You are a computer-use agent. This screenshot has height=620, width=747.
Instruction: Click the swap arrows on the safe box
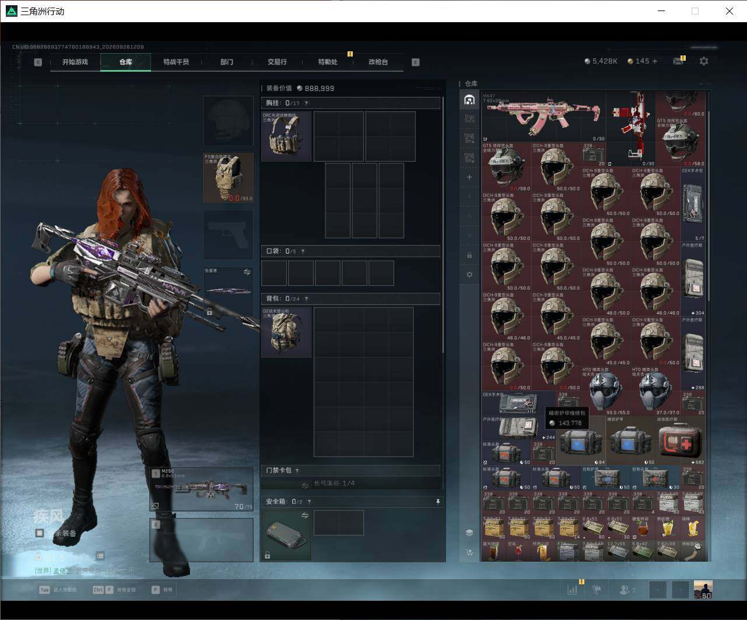click(x=304, y=516)
